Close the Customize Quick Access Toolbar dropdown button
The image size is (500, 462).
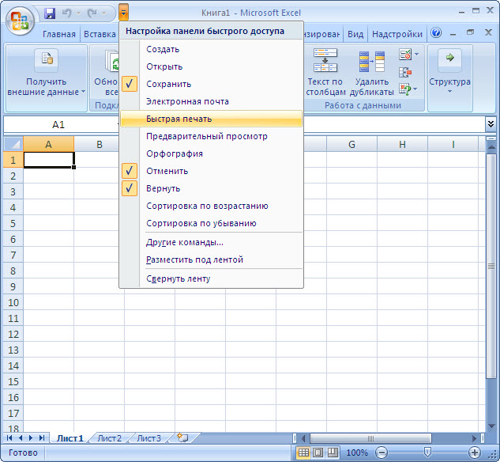pos(123,13)
